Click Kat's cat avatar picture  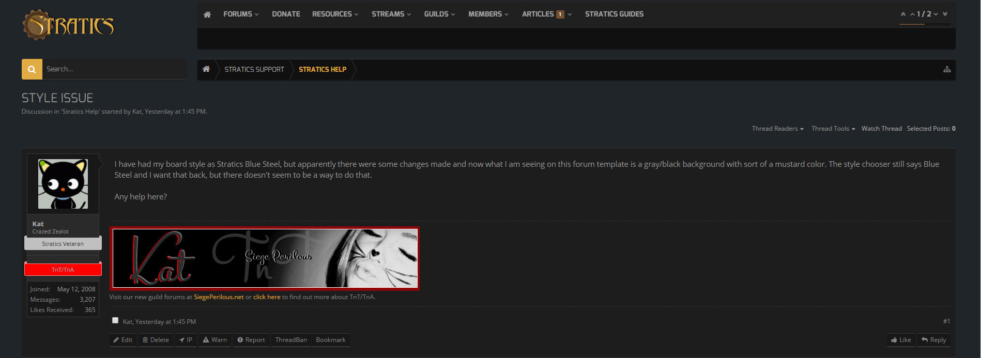(63, 184)
